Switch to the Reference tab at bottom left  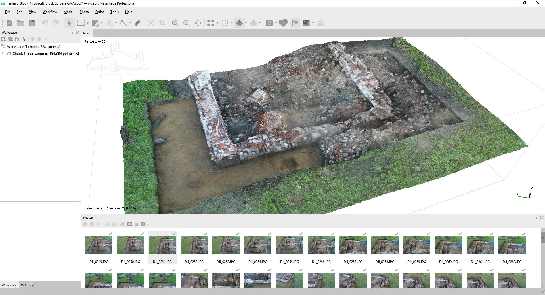(28, 285)
